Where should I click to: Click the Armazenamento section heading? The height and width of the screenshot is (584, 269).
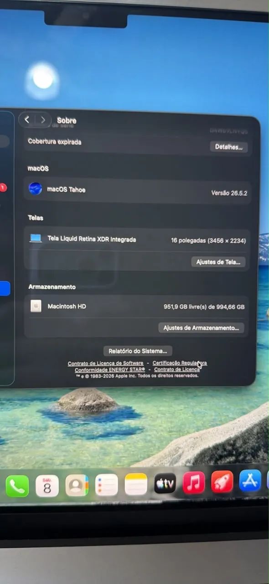point(52,287)
